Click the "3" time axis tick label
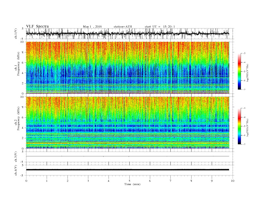The image size is (262, 203). click(x=88, y=181)
